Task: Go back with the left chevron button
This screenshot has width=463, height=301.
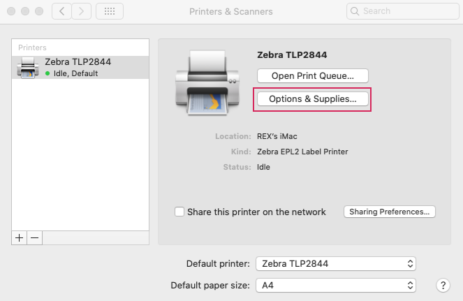Action: (61, 11)
